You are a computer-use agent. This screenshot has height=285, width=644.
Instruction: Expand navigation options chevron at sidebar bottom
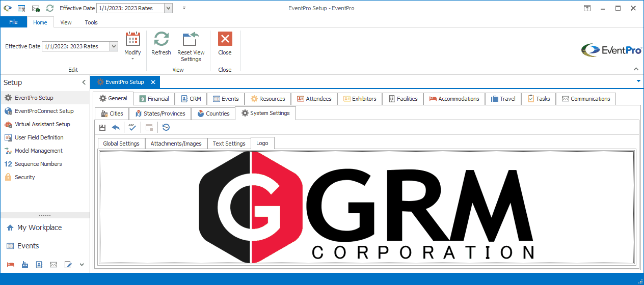point(82,265)
